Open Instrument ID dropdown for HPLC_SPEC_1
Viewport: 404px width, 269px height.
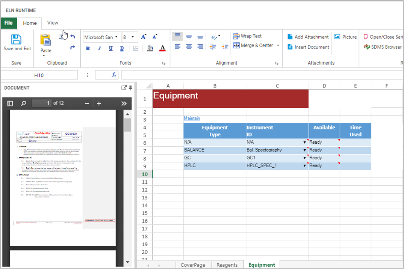(x=304, y=165)
